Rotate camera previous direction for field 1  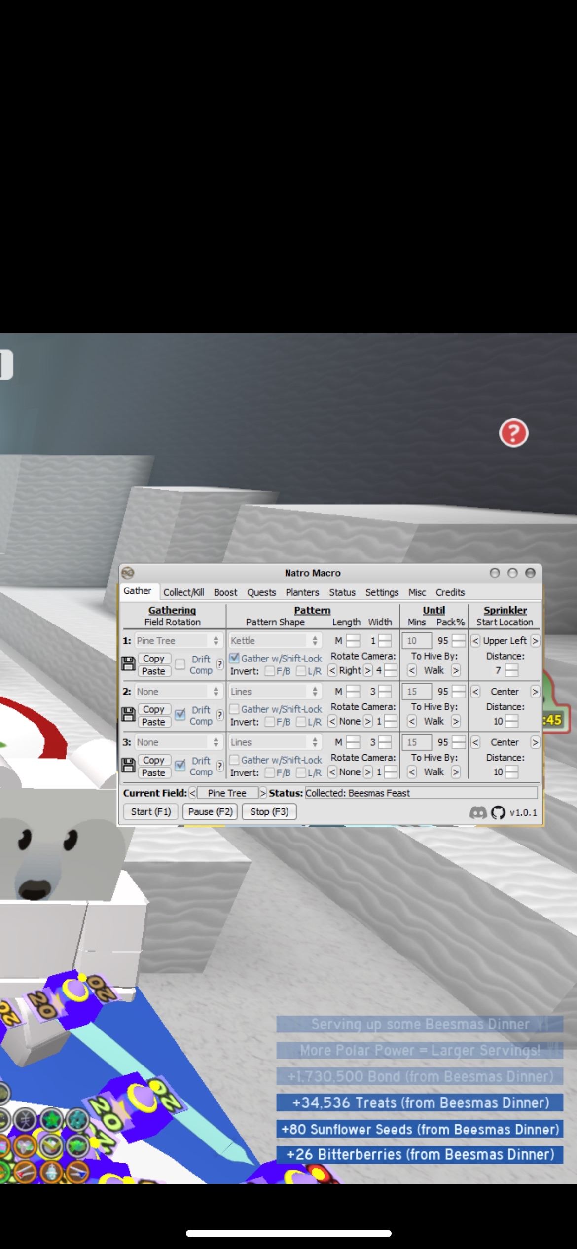[332, 670]
